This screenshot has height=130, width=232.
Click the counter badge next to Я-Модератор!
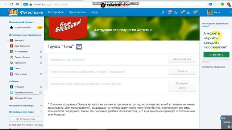tap(41, 52)
